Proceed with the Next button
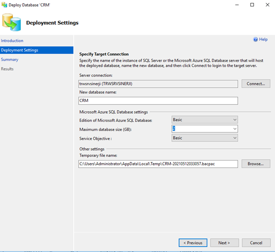Viewport: 275px width, 252px height. pos(225,243)
